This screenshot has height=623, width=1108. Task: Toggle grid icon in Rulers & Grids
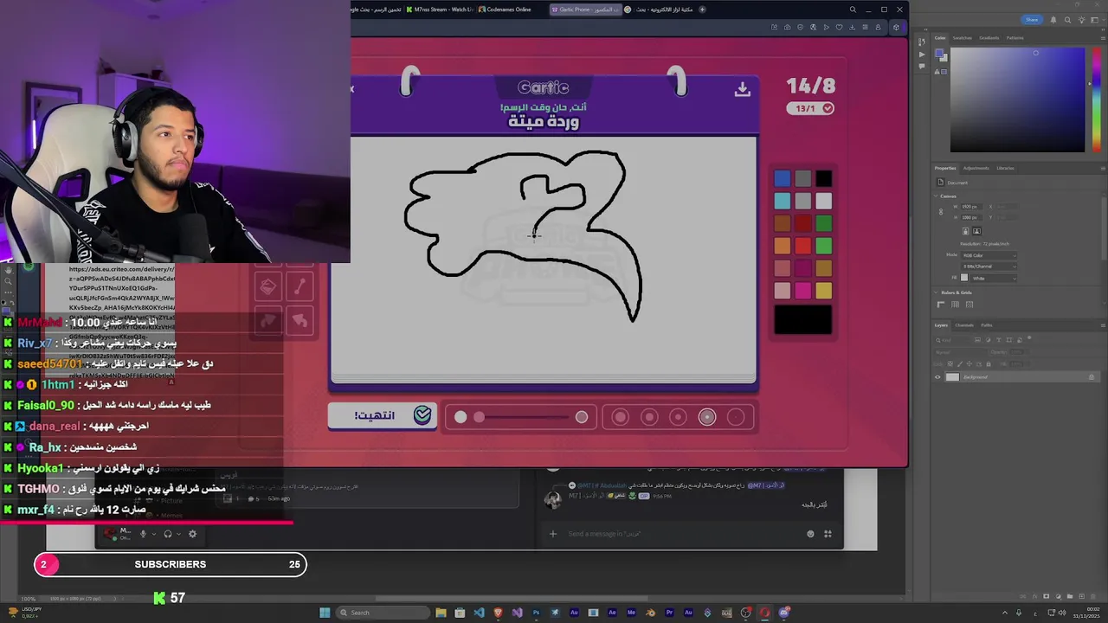point(956,305)
